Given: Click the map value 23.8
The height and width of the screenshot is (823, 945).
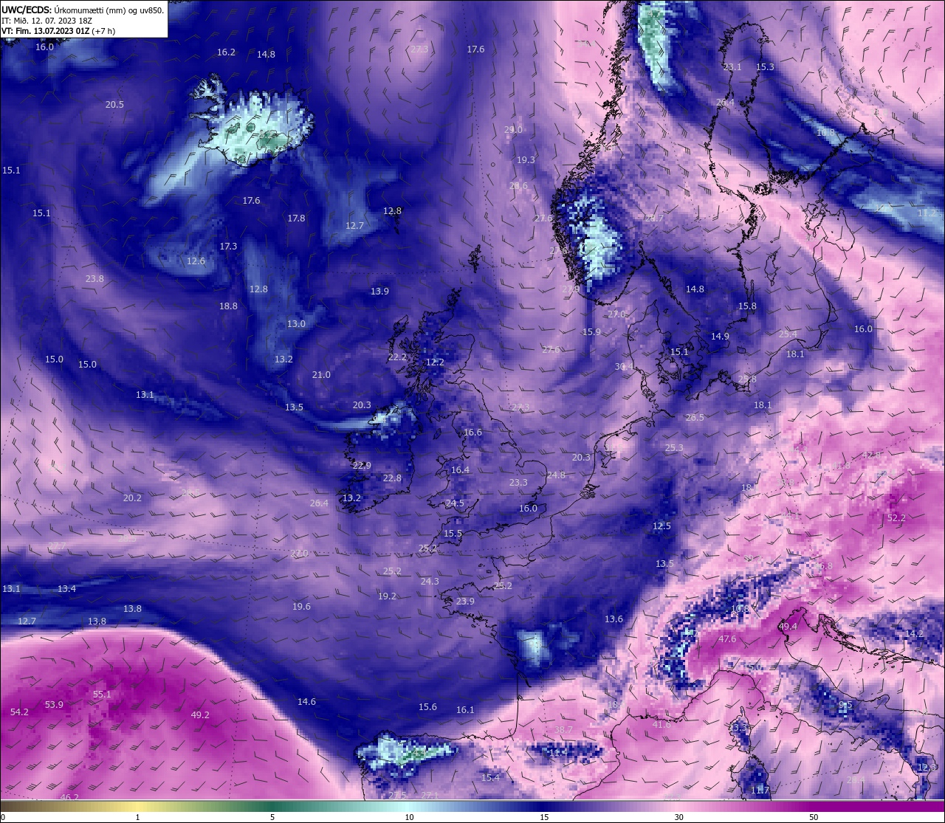Looking at the screenshot, I should tap(94, 279).
